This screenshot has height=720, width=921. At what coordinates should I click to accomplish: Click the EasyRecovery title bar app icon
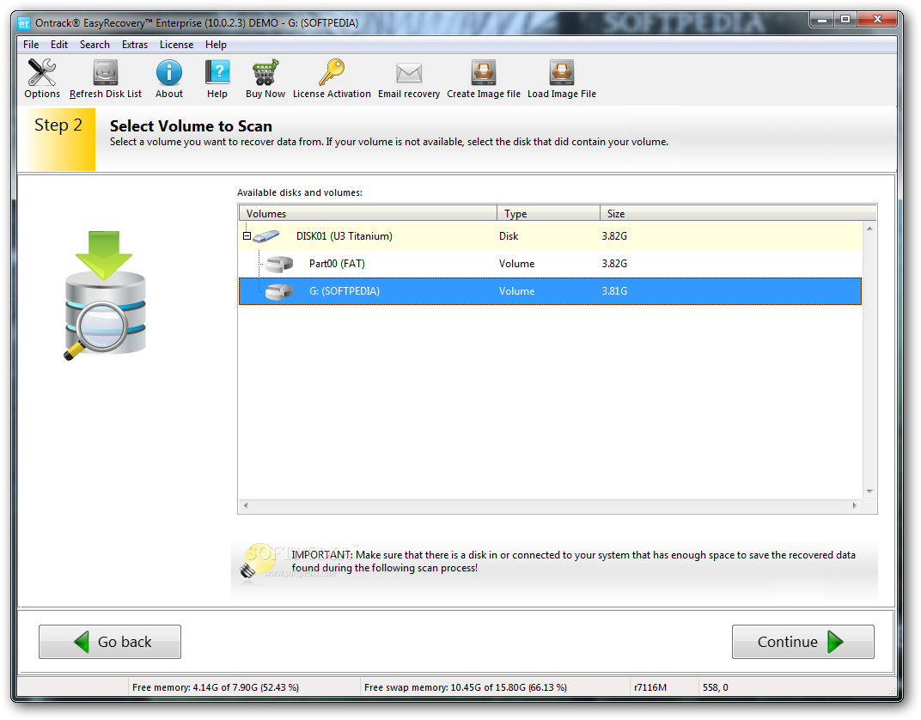pos(23,23)
